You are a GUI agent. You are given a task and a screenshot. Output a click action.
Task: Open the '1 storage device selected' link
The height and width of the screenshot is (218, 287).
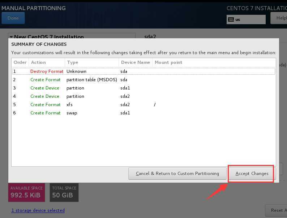point(38,210)
